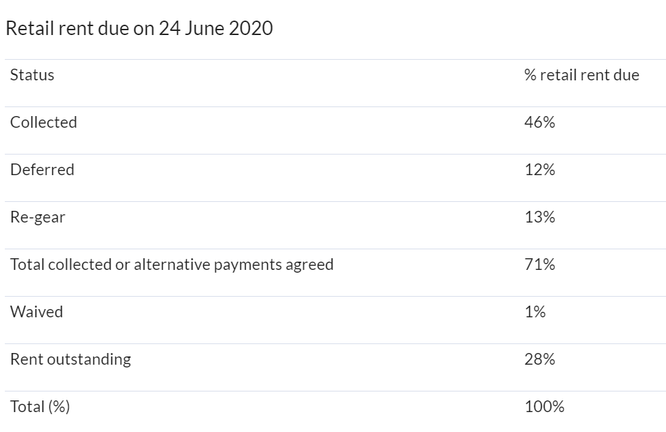Select the 13% Re-gear value
Image resolution: width=666 pixels, height=432 pixels.
[x=540, y=217]
